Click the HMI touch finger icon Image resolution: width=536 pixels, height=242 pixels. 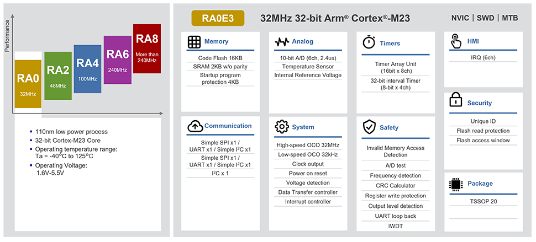456,42
